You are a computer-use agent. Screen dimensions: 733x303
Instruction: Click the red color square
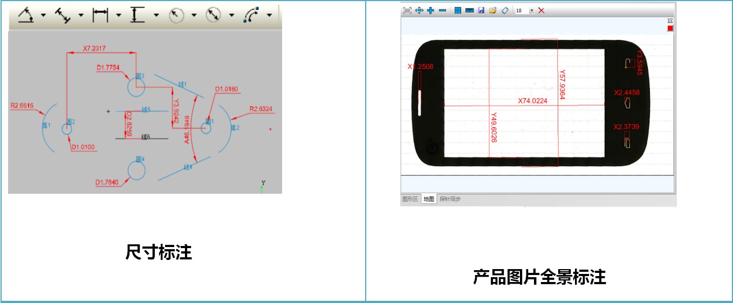click(x=670, y=28)
